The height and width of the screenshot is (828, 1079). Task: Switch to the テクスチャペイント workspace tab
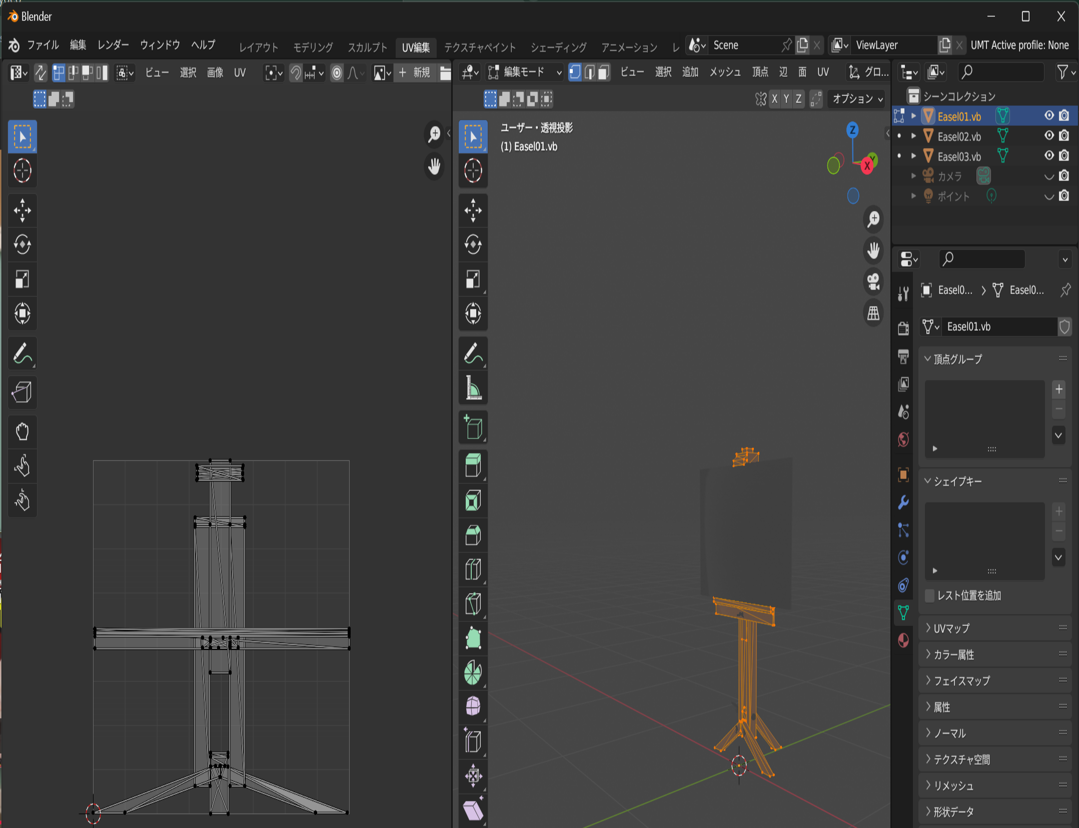480,47
